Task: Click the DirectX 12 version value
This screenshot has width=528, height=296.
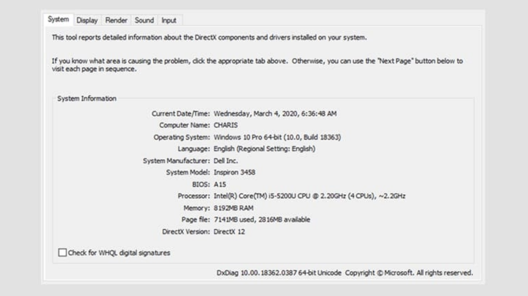Action: pos(229,231)
